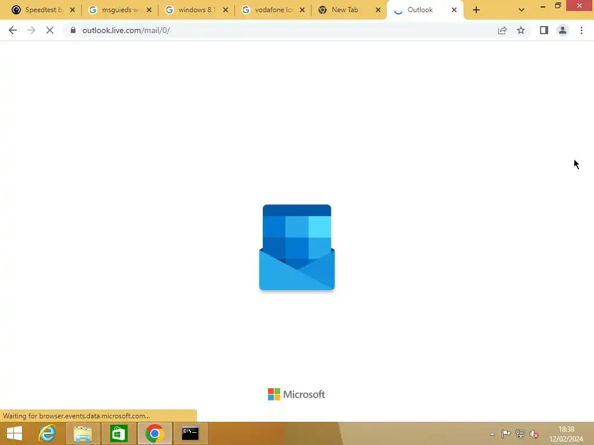The image size is (594, 445).
Task: Share this page icon
Action: pos(502,30)
